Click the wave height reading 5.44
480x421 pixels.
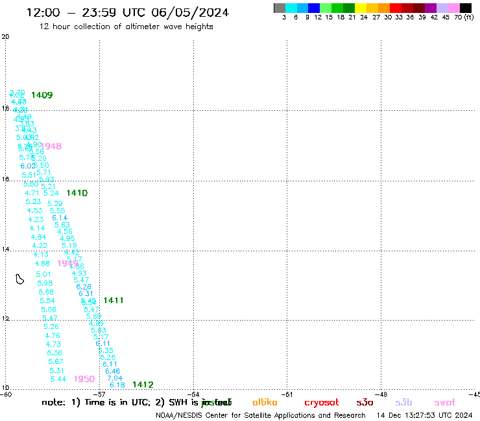pyautogui.click(x=58, y=379)
